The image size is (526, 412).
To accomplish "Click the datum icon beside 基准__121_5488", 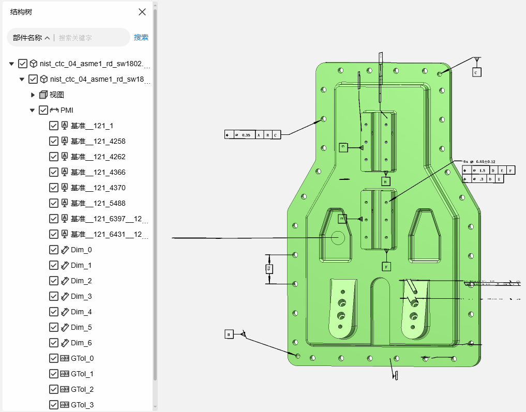I will click(65, 203).
